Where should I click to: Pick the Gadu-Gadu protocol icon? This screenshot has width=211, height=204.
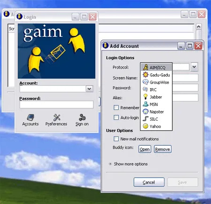pyautogui.click(x=145, y=75)
